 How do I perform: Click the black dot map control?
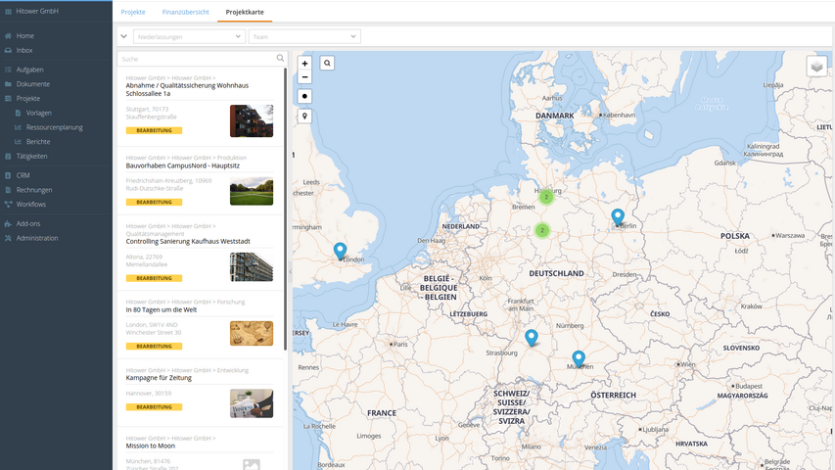pos(304,97)
